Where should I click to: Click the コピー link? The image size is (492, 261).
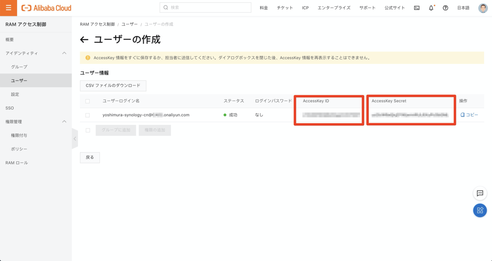[x=472, y=115]
